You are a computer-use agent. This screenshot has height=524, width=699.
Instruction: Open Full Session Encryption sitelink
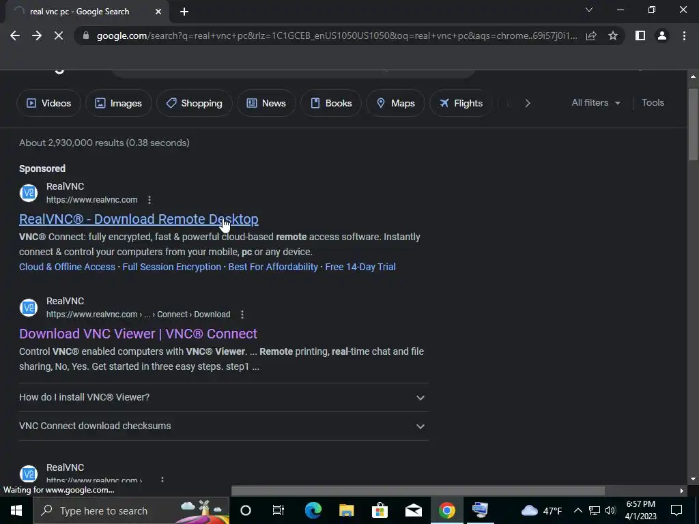pyautogui.click(x=171, y=267)
